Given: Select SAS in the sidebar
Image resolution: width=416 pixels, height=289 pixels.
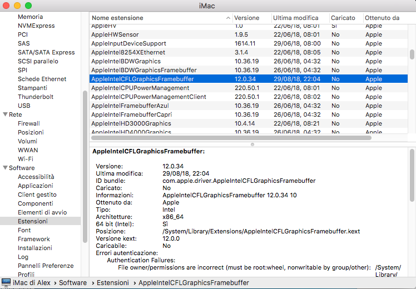Looking at the screenshot, I should point(23,43).
